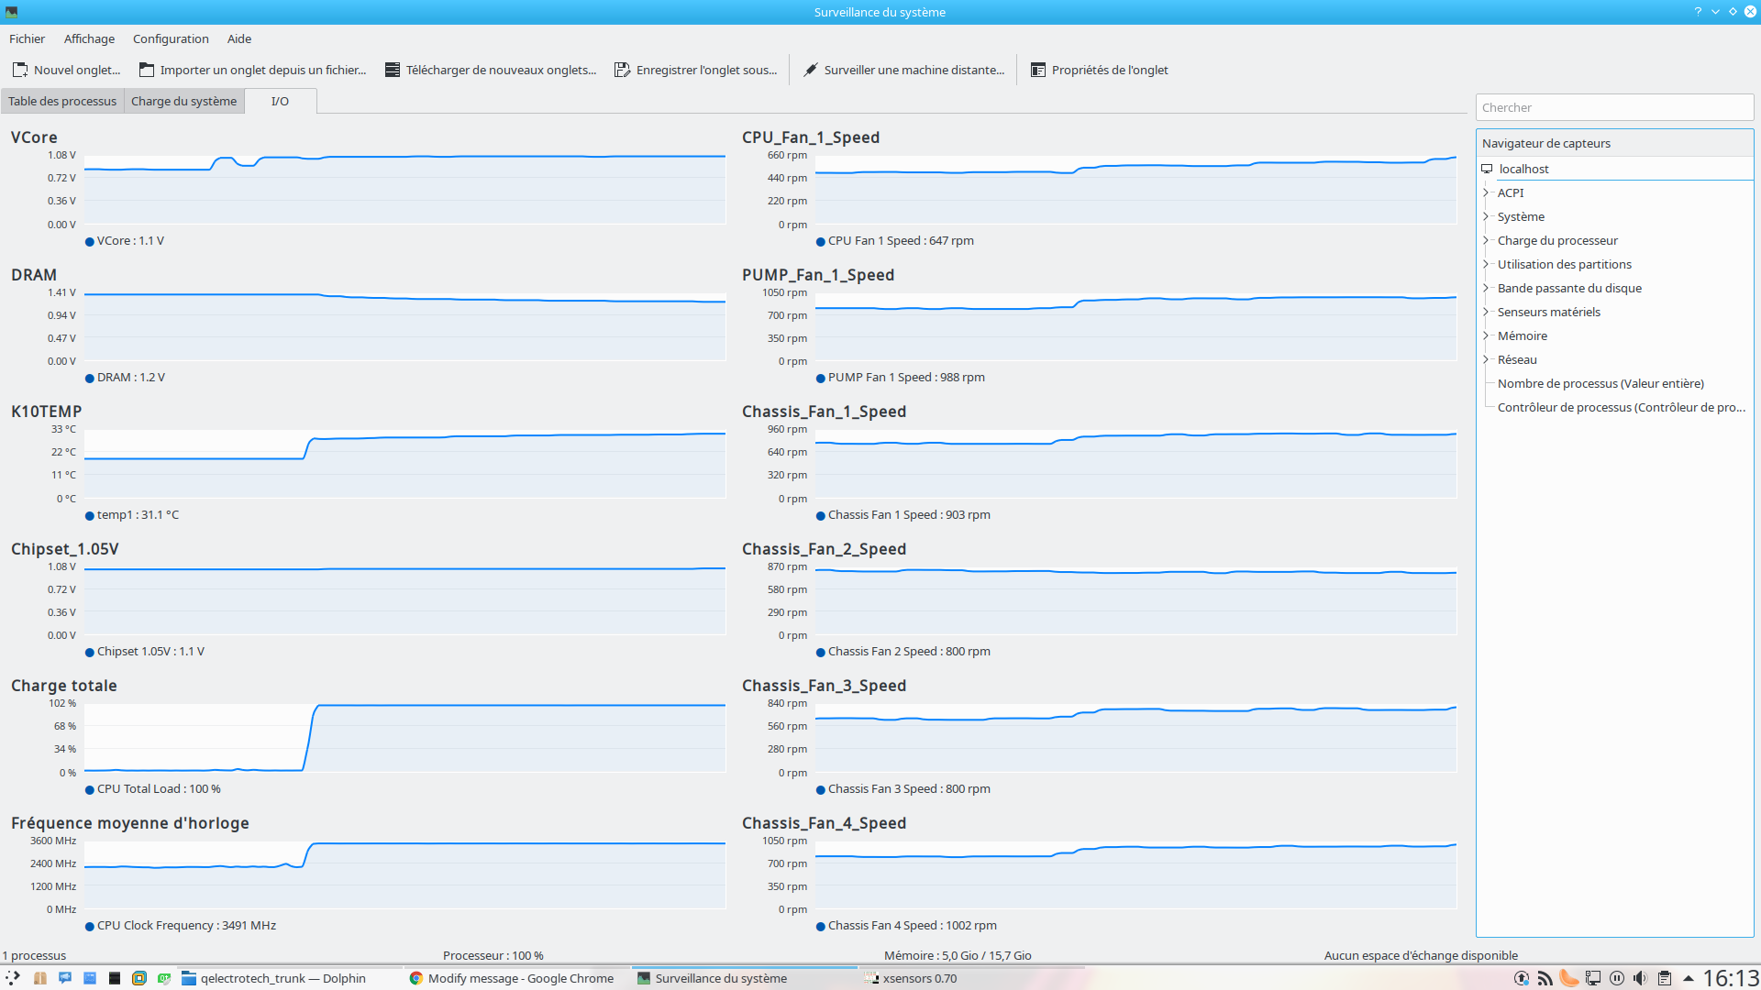Select Contrôleur de processus sensor

point(1621,407)
